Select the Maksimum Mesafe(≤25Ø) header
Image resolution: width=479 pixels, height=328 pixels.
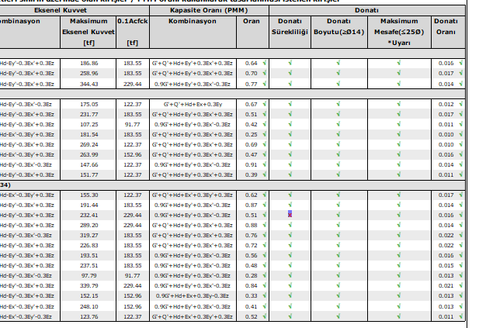pos(398,32)
